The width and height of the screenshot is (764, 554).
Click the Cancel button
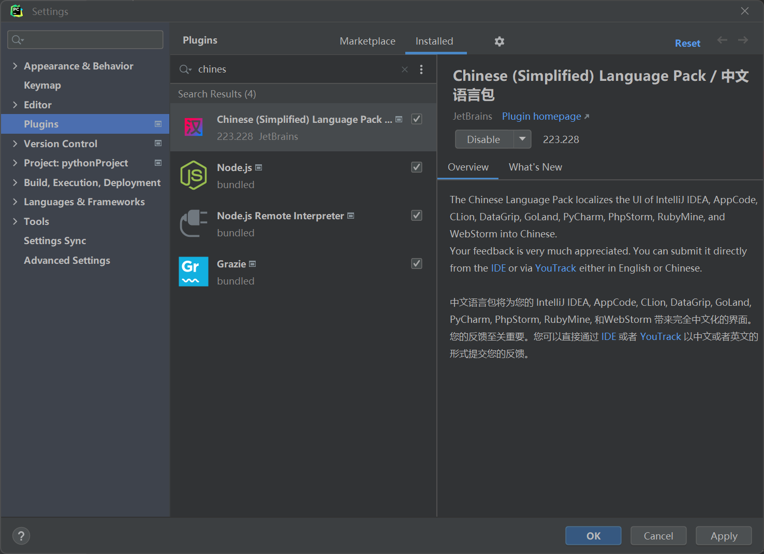658,536
